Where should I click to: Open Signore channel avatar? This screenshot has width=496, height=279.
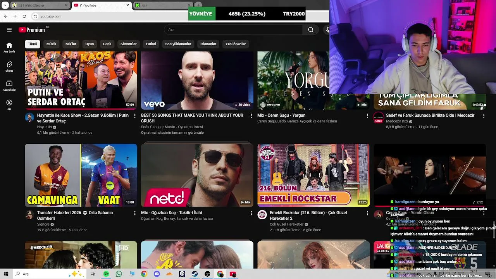[x=29, y=215]
